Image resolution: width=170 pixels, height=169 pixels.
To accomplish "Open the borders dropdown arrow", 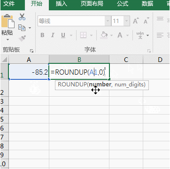I will pos(92,36).
